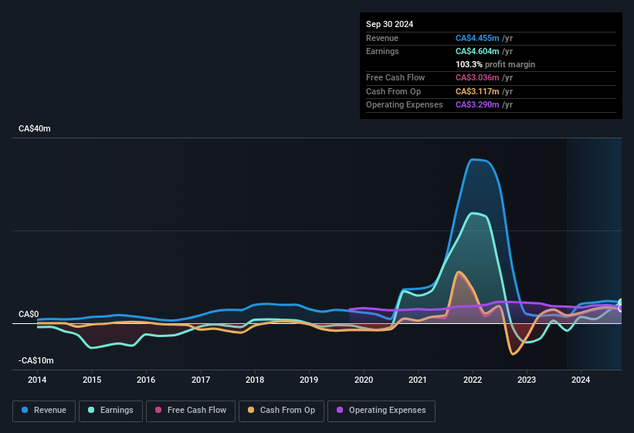The image size is (634, 433).
Task: Click the CA$40m y-axis label
Action: click(x=35, y=128)
